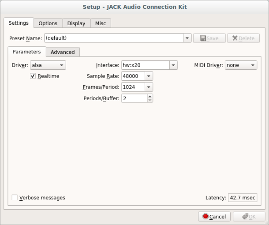Click the Delete preset button
The width and height of the screenshot is (269, 225).
(243, 38)
